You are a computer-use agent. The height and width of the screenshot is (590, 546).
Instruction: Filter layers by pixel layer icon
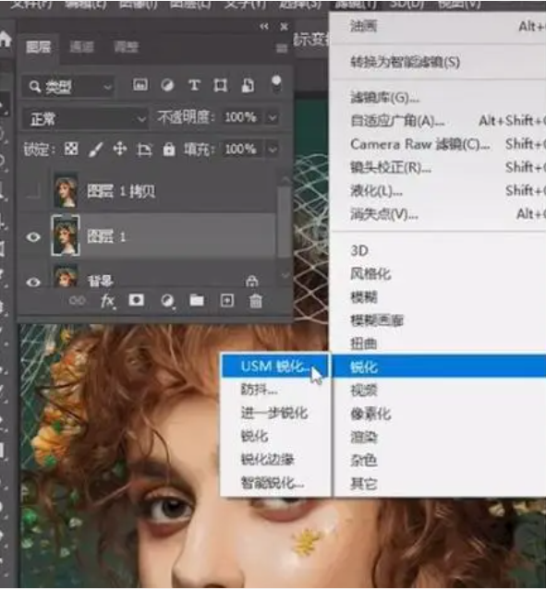tap(140, 85)
